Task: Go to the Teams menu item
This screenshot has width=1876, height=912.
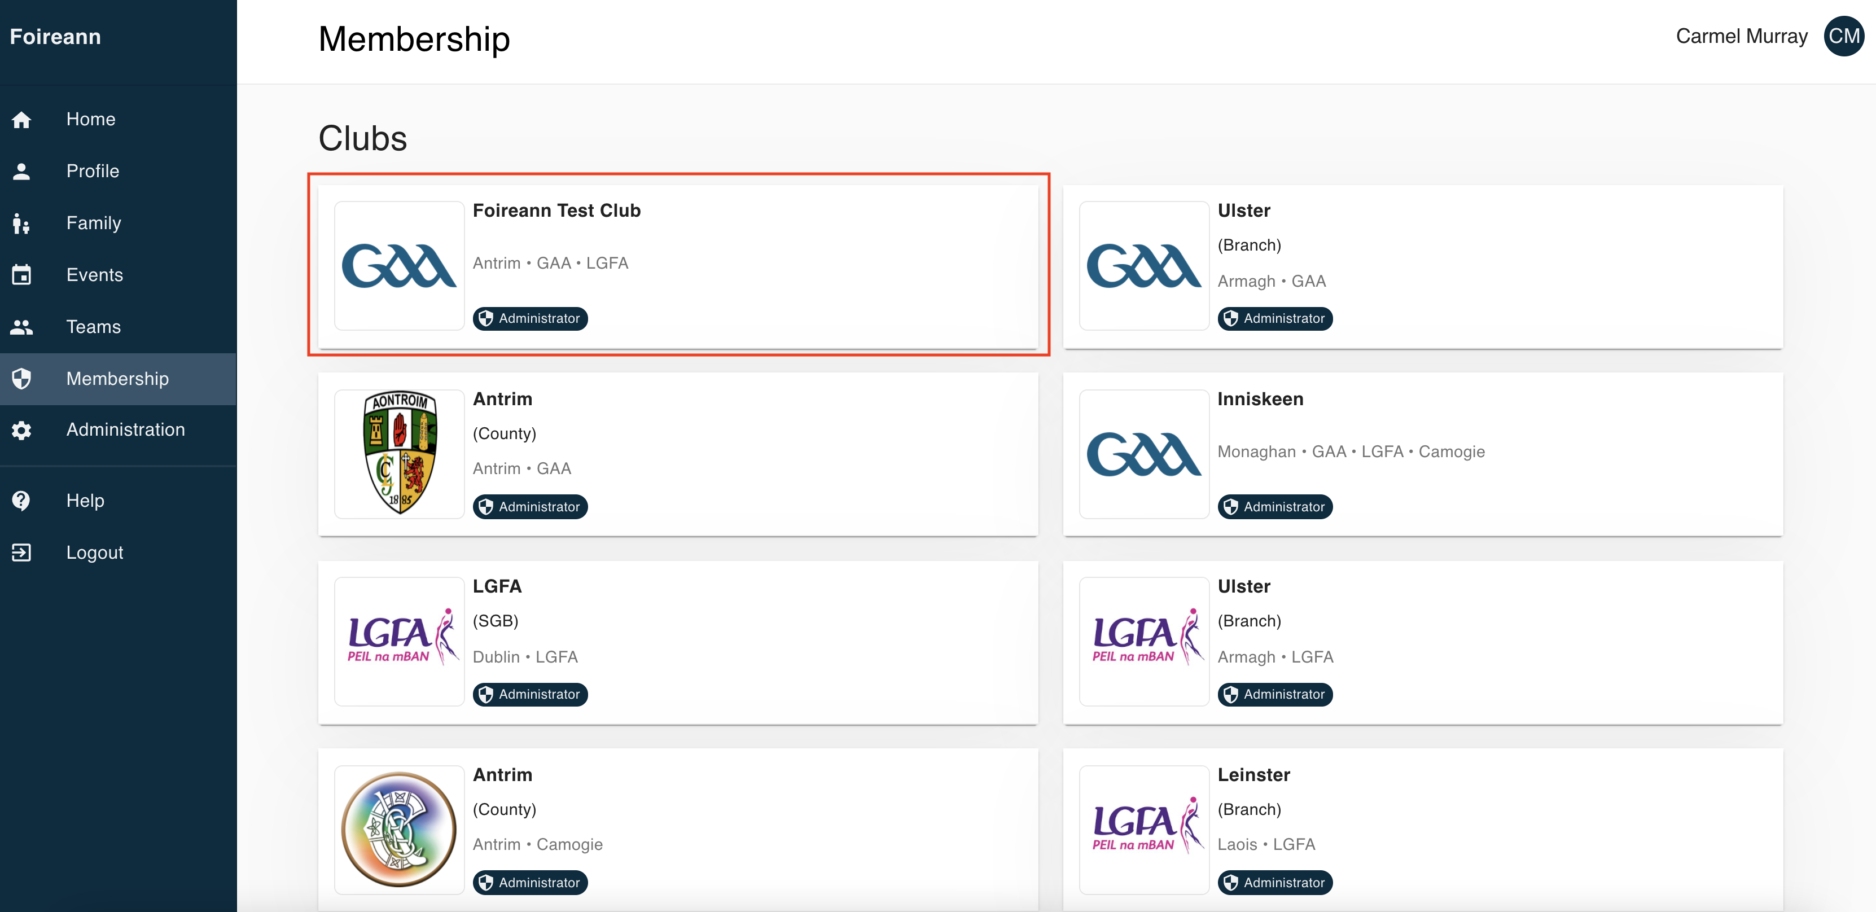Action: 118,327
